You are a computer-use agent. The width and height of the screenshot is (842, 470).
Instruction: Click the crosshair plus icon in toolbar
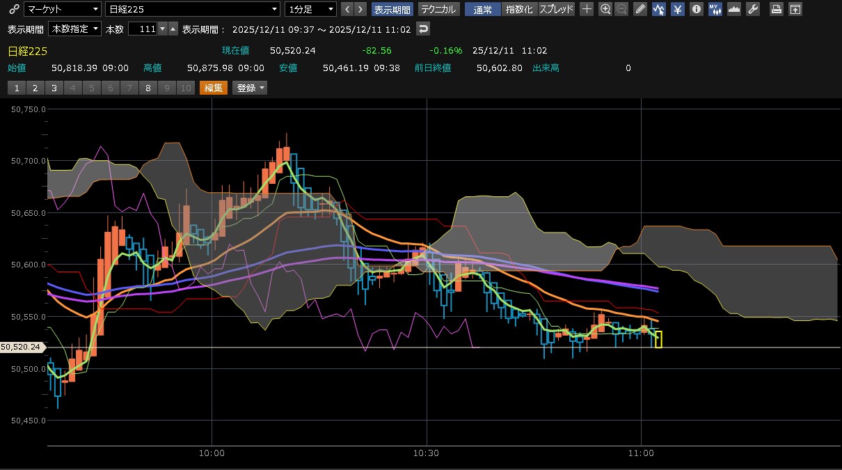[x=587, y=9]
